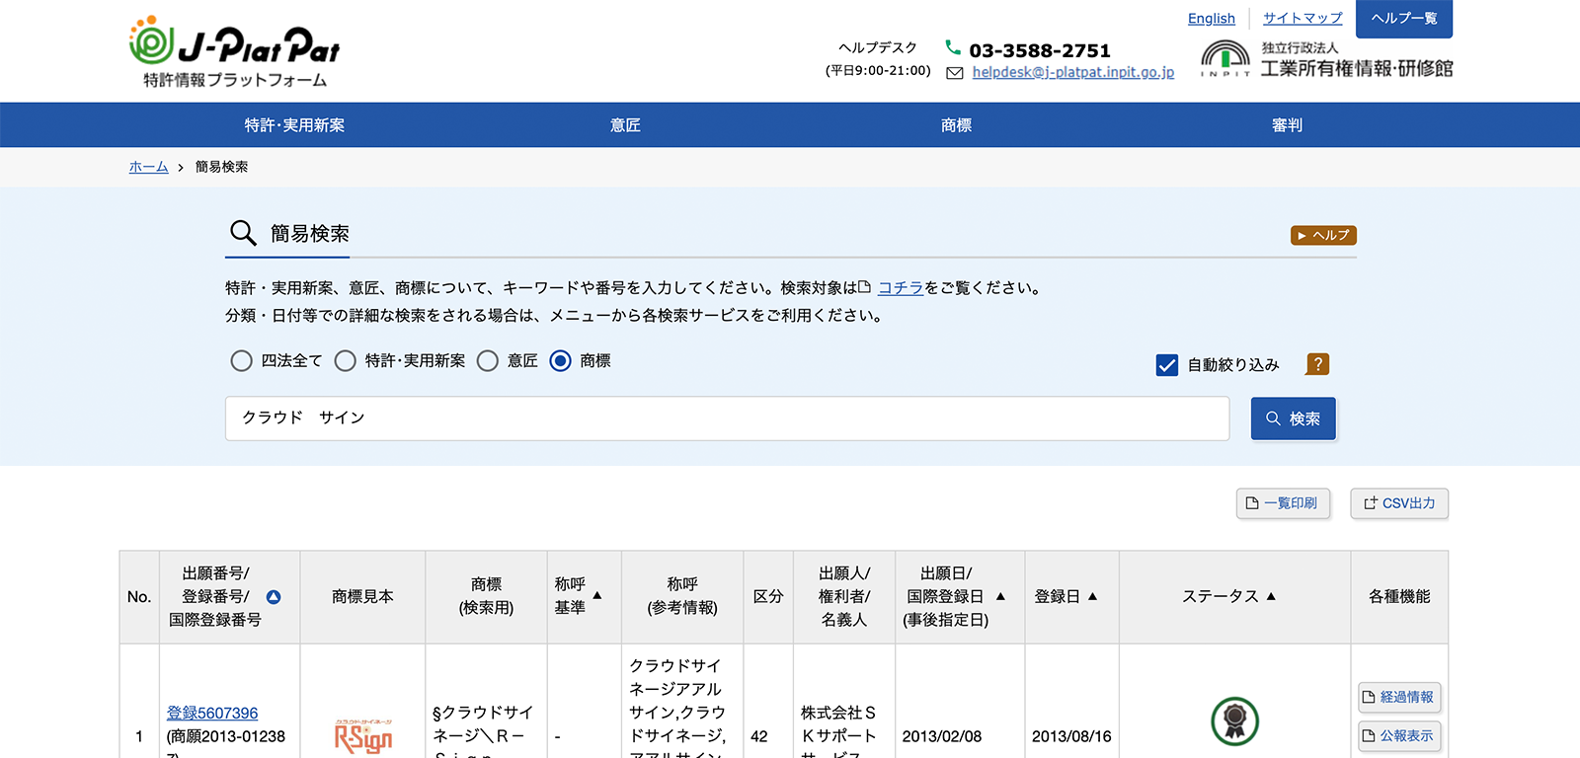Open the サイトマップ link
The width and height of the screenshot is (1580, 758).
tap(1303, 19)
